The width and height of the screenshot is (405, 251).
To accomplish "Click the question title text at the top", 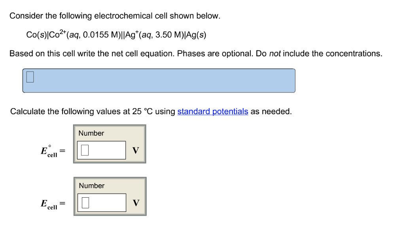I will pyautogui.click(x=114, y=16).
